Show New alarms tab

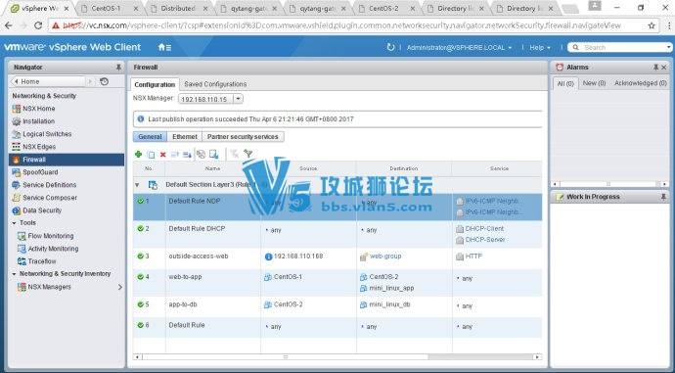(594, 83)
